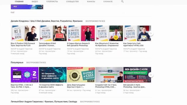Open title Как Сверстать Сайт Адаптивно
Image resolution: width=187 pixels, height=105 pixels.
point(133,44)
